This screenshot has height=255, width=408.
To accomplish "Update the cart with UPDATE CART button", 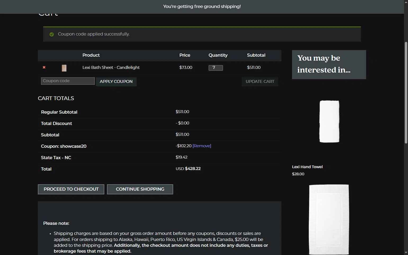I will pyautogui.click(x=260, y=82).
